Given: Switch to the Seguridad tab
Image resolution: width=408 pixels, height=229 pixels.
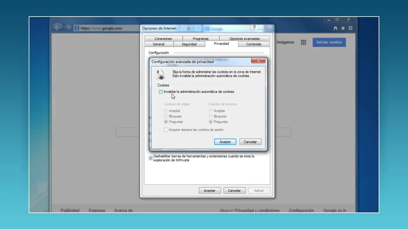Looking at the screenshot, I should [x=189, y=44].
